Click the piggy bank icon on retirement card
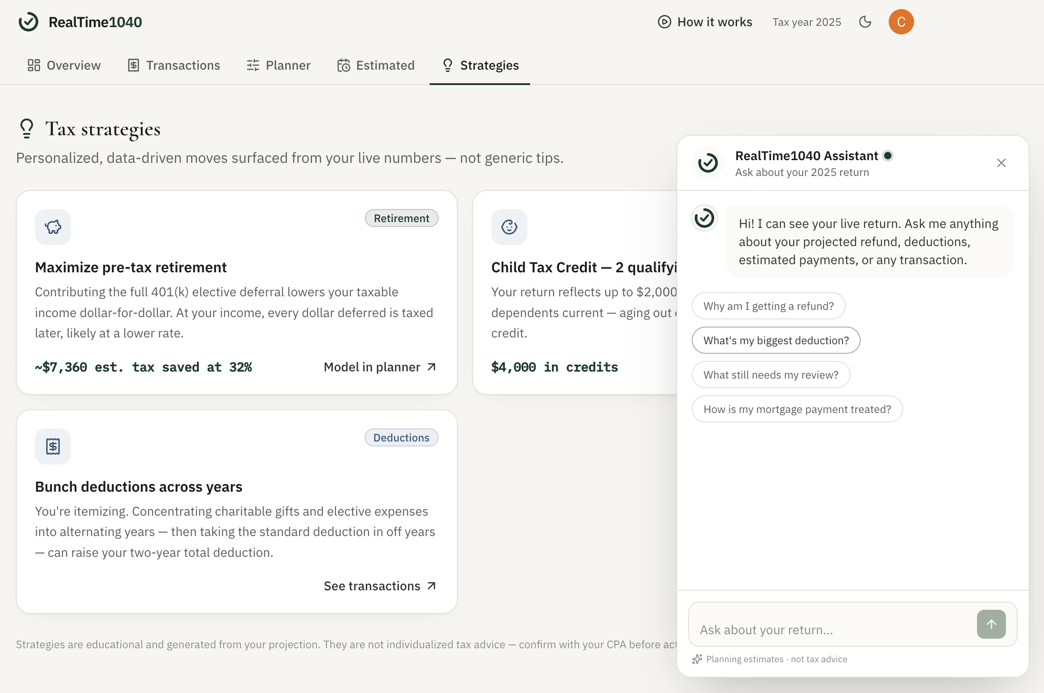Image resolution: width=1044 pixels, height=693 pixels. [53, 227]
